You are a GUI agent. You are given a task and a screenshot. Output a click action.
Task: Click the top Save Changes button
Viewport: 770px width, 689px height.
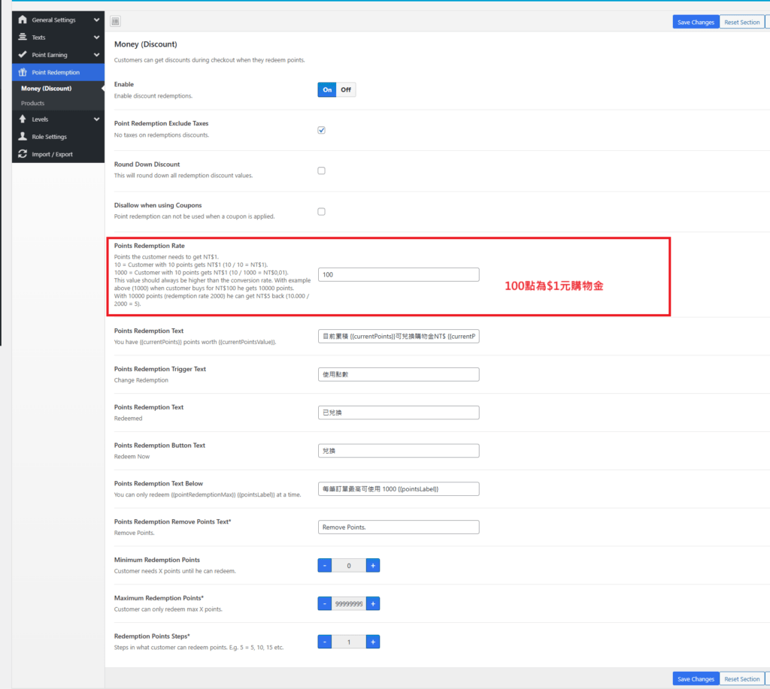pyautogui.click(x=696, y=23)
